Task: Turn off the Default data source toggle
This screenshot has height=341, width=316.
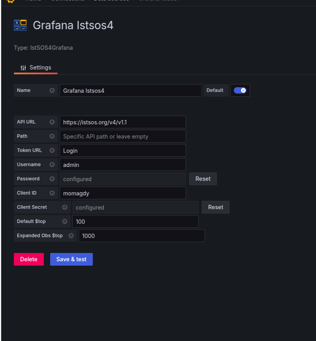Action: (x=240, y=90)
